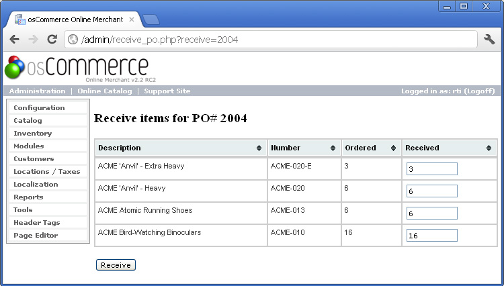Close the osCommerce Online Merchant tab
The image size is (504, 286).
132,19
